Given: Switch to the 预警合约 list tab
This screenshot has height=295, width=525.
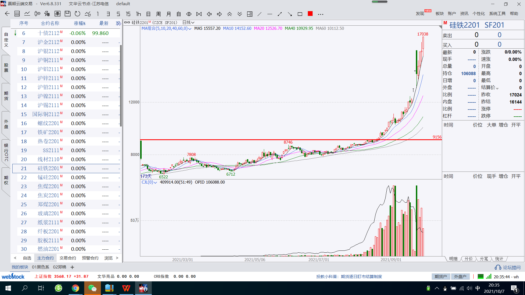Looking at the screenshot, I should coord(90,258).
